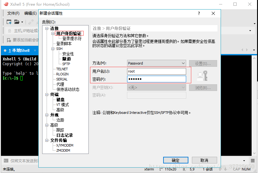Select X/YMODEM in the tree

pos(65,145)
